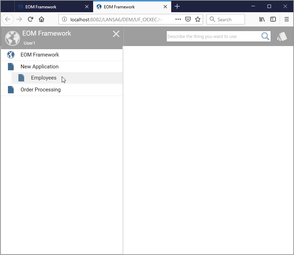
Task: Click the tags icon at top right
Action: pyautogui.click(x=282, y=36)
